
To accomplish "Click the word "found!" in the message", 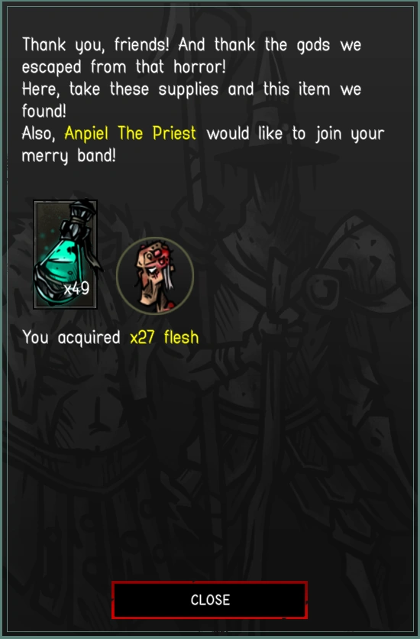I will click(44, 111).
